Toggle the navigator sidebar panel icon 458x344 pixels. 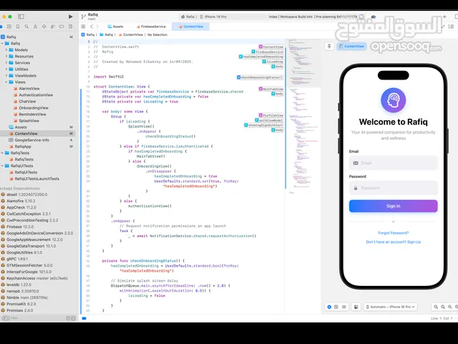[21, 16]
